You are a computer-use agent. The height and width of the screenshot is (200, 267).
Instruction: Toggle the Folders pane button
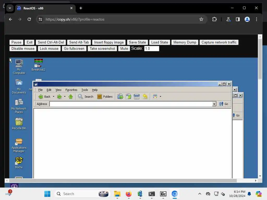(105, 97)
